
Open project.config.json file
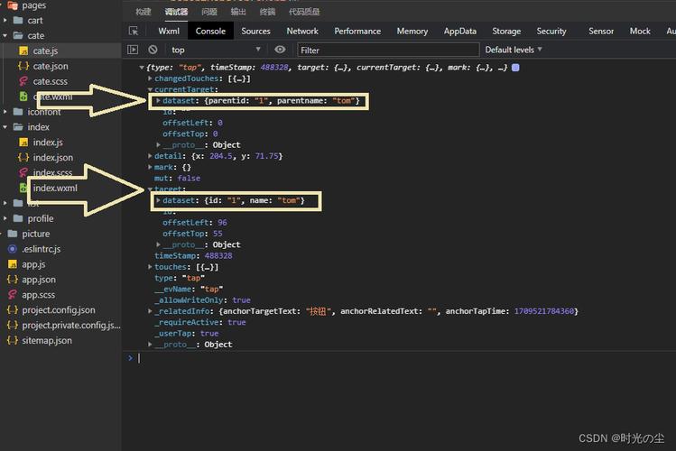click(60, 309)
